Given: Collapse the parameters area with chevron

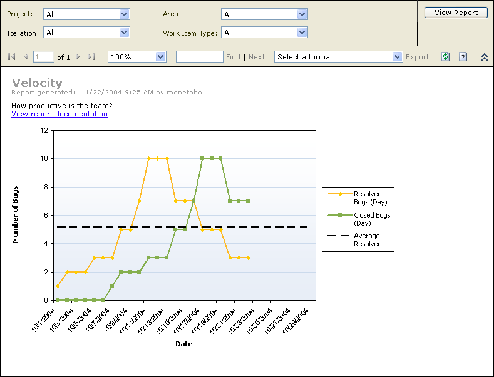Looking at the screenshot, I should tap(484, 57).
